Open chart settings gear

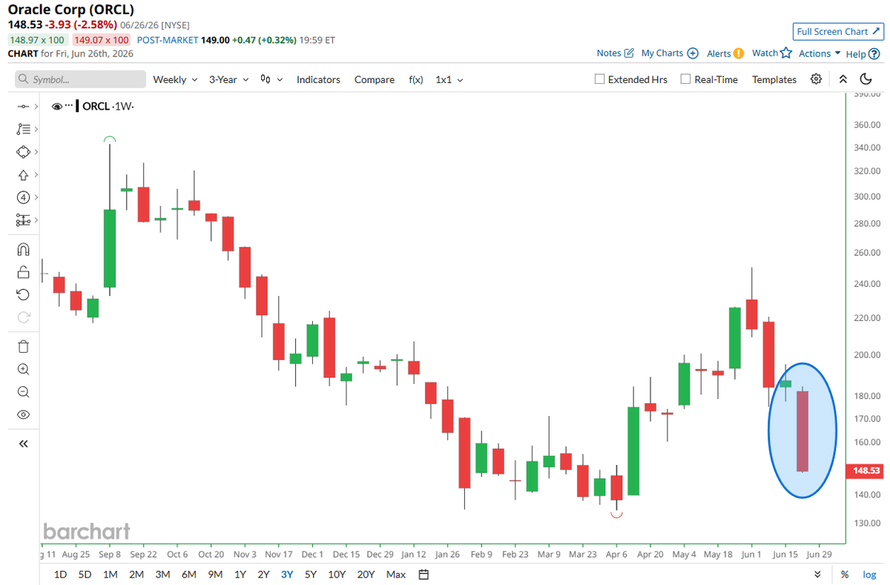(x=816, y=79)
